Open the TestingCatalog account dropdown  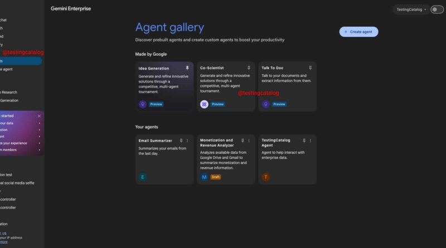pyautogui.click(x=411, y=9)
